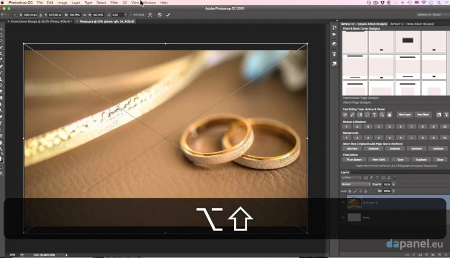The width and height of the screenshot is (450, 258).
Task: Toggle the Anti-alias checkbox
Action: point(131,14)
